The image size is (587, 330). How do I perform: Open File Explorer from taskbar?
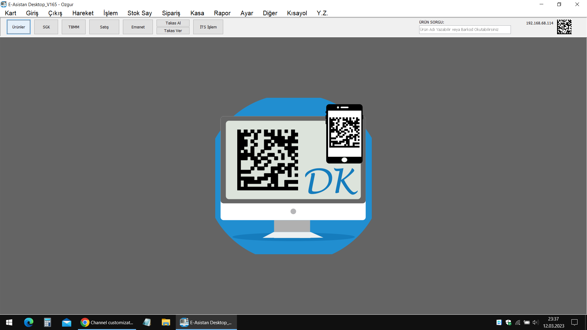pyautogui.click(x=166, y=322)
